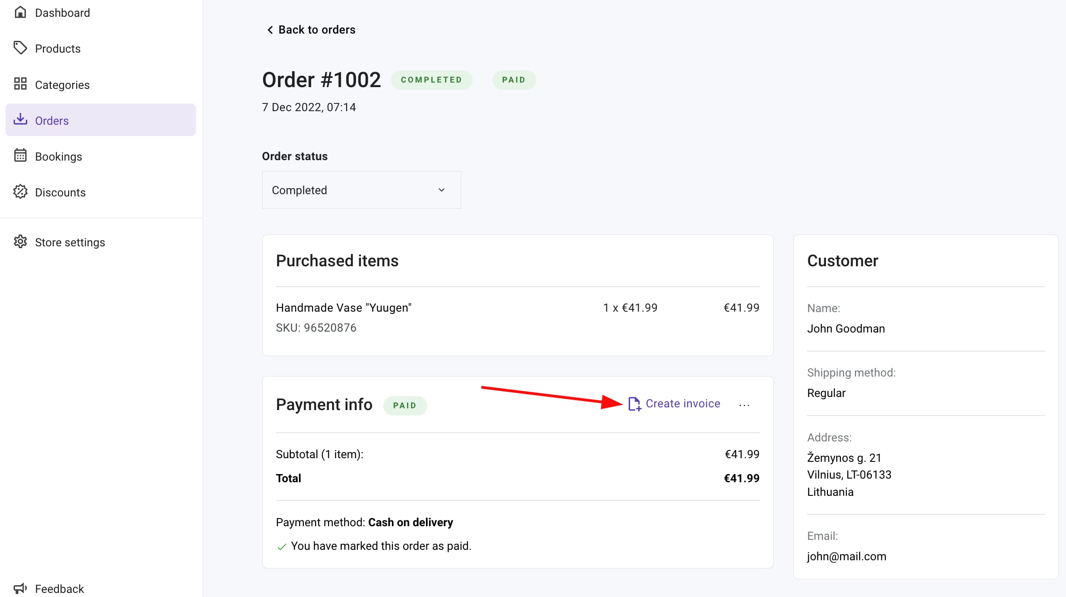The image size is (1066, 597).
Task: Open the three-dot menu in Payment info
Action: click(x=744, y=405)
